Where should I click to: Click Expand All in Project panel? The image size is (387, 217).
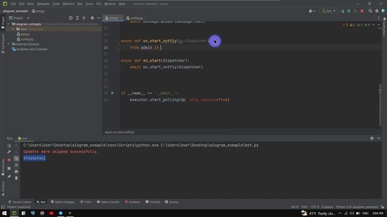tap(77, 18)
